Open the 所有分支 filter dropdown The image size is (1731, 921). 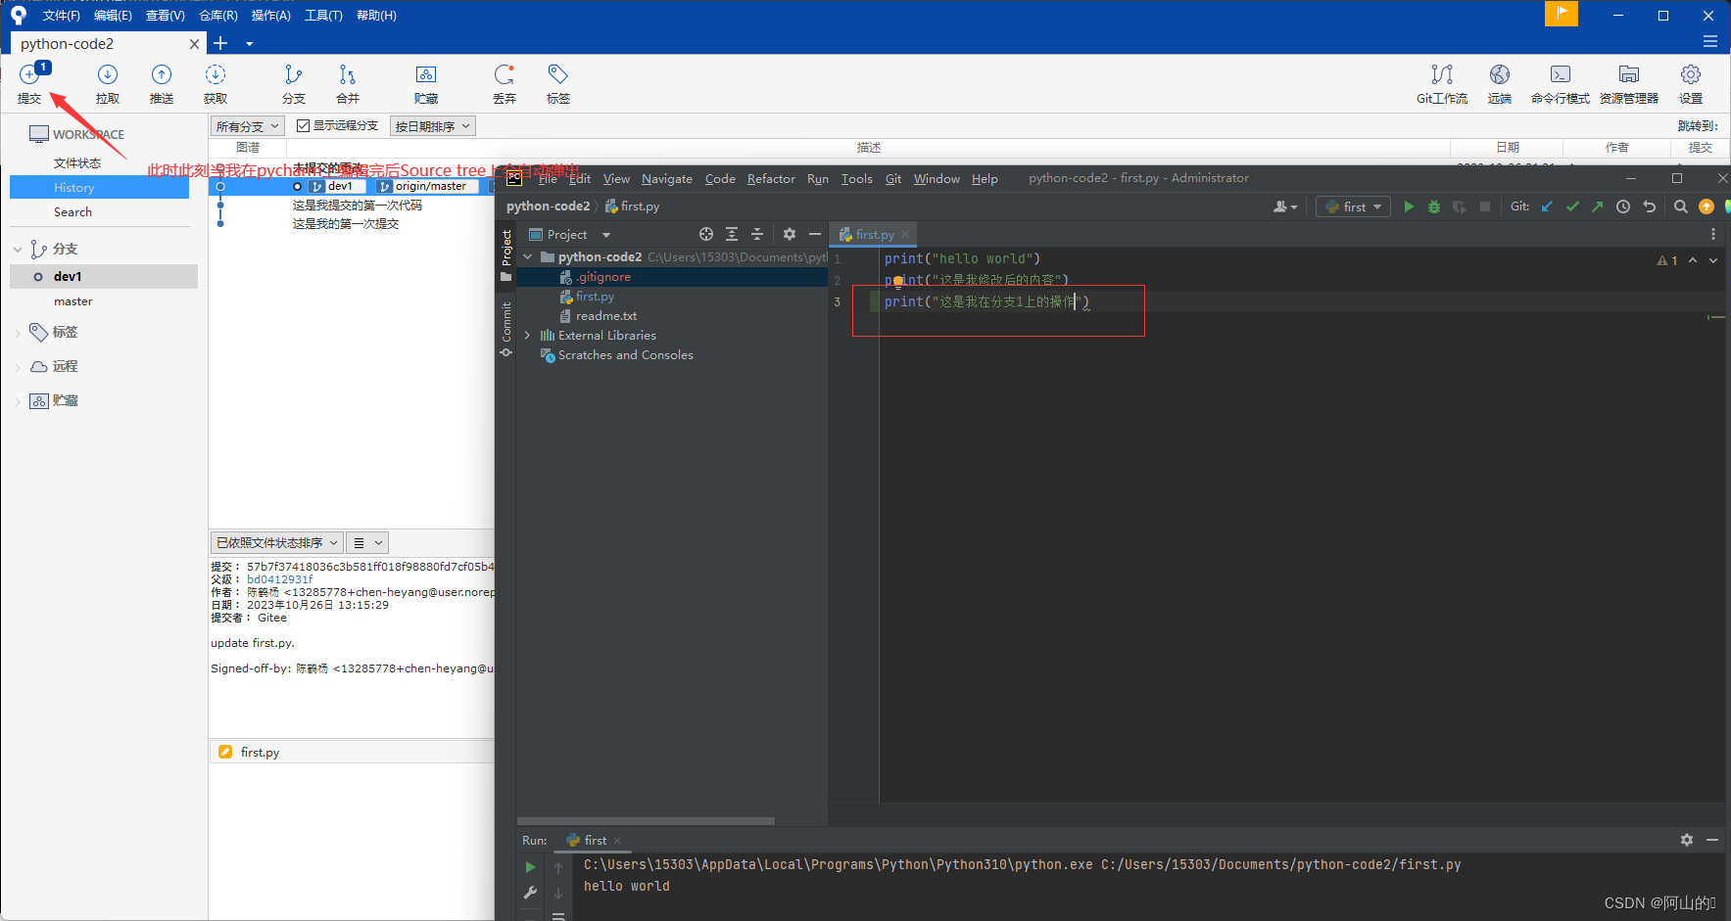click(x=247, y=125)
